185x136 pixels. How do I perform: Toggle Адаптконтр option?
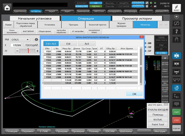tap(20, 11)
